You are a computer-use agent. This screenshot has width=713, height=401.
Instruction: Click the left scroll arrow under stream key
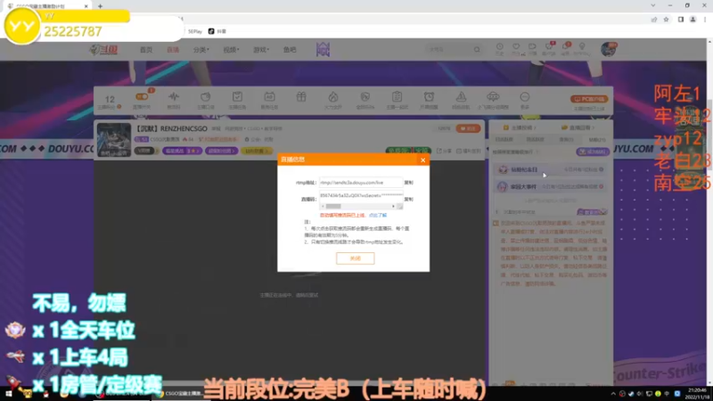323,207
